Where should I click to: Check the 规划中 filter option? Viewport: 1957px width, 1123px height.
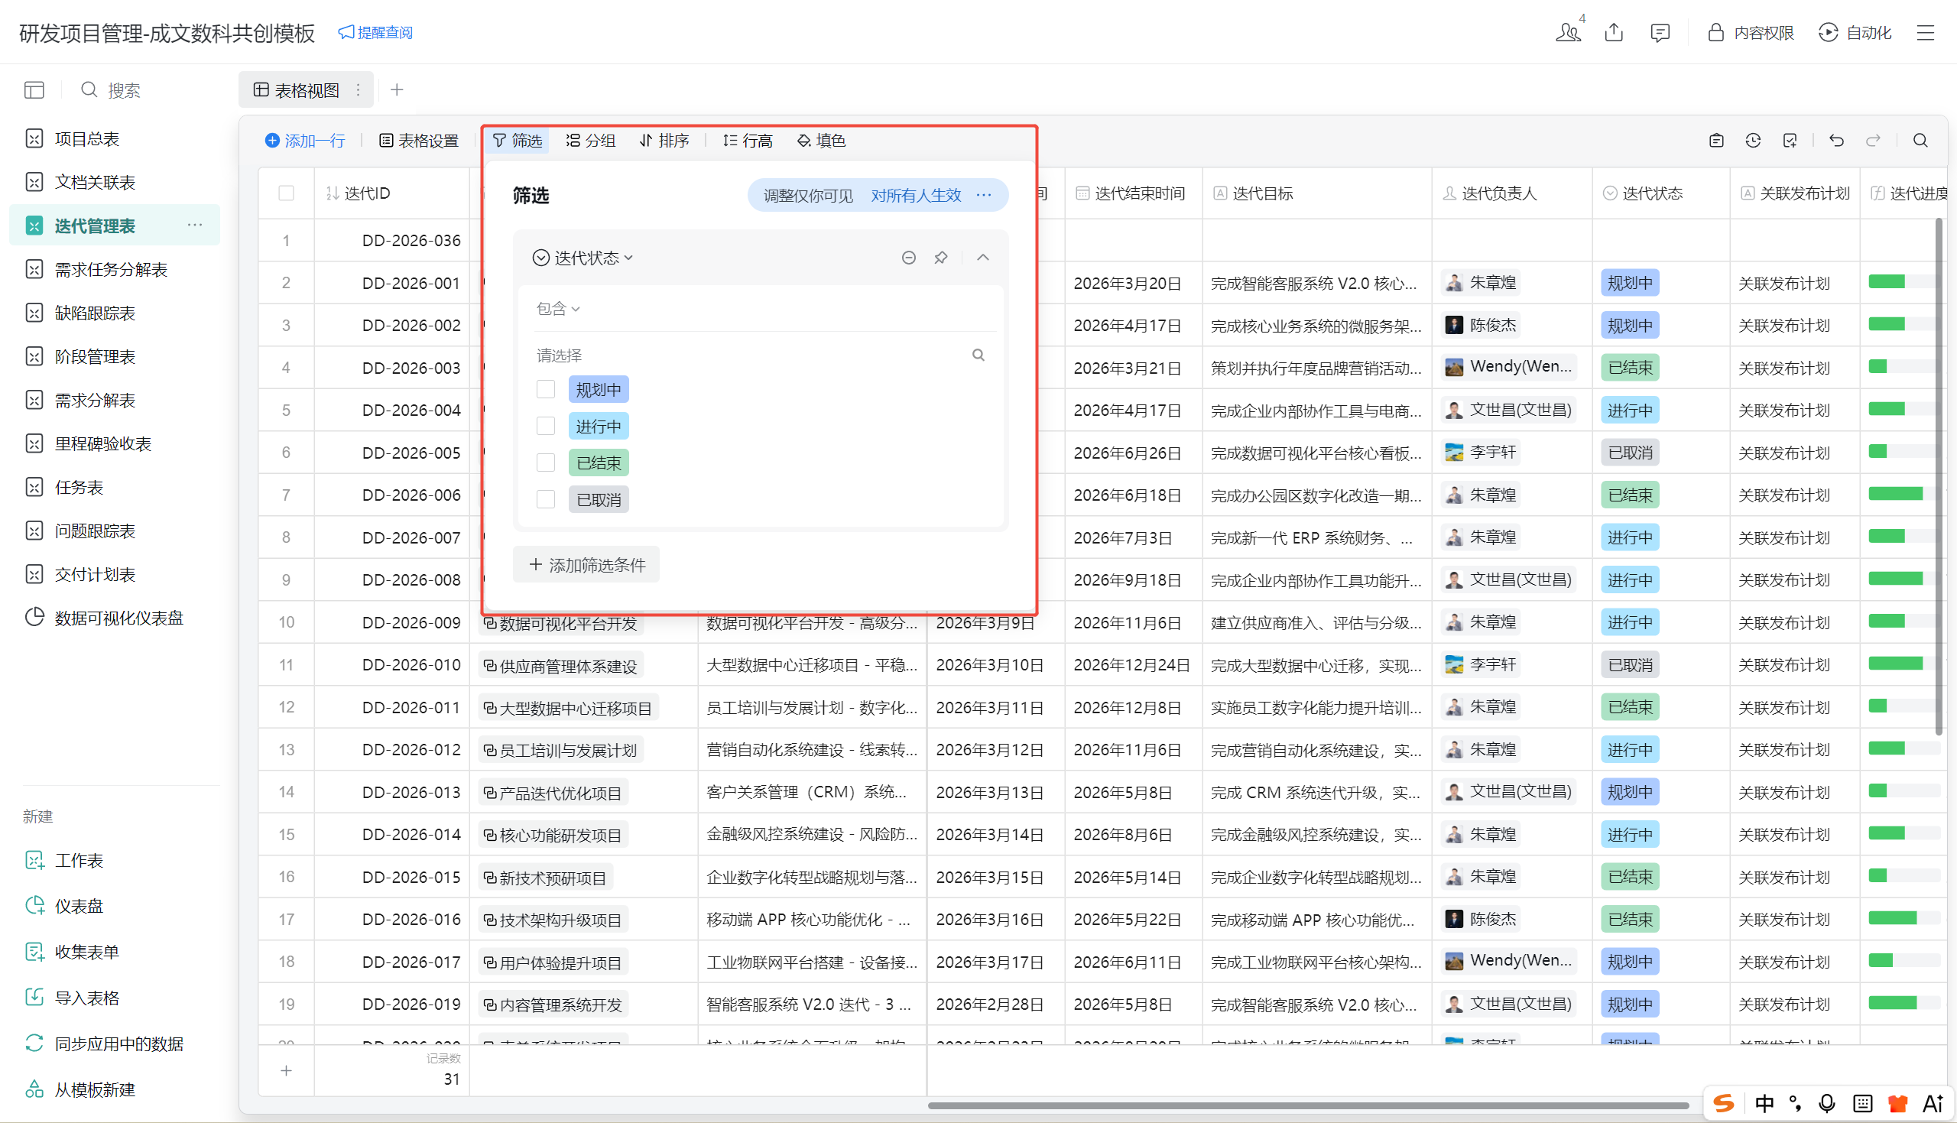pos(546,390)
